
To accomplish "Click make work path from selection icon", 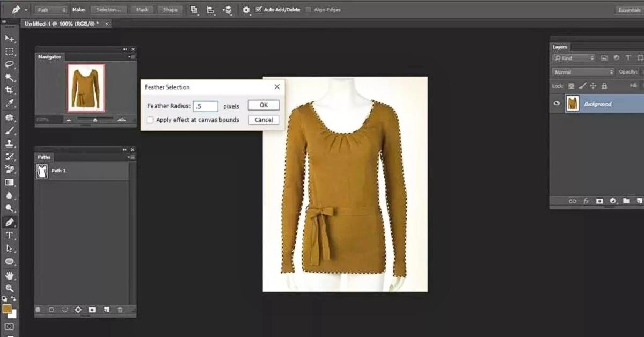I will point(78,310).
